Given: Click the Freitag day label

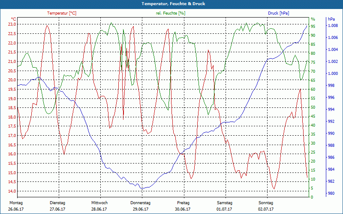Looking at the screenshot, I should click(184, 203).
